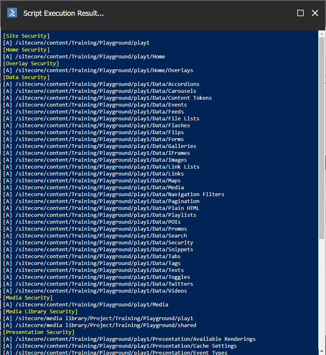This screenshot has height=355, width=326.
Task: Click the [Presentation Security] header
Action: tap(39, 332)
